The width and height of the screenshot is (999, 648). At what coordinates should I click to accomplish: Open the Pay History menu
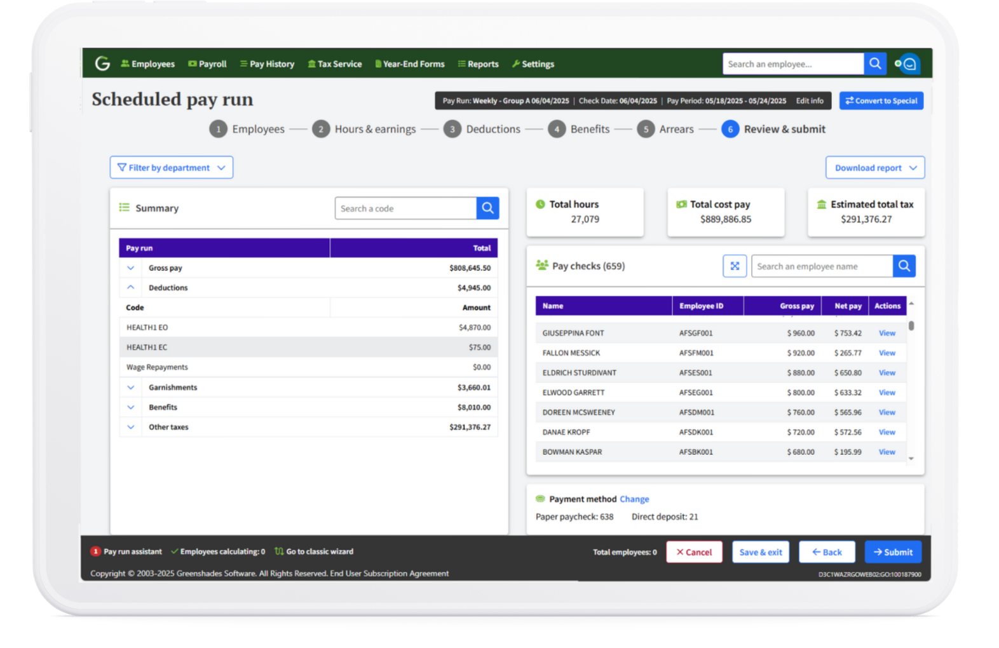point(267,64)
